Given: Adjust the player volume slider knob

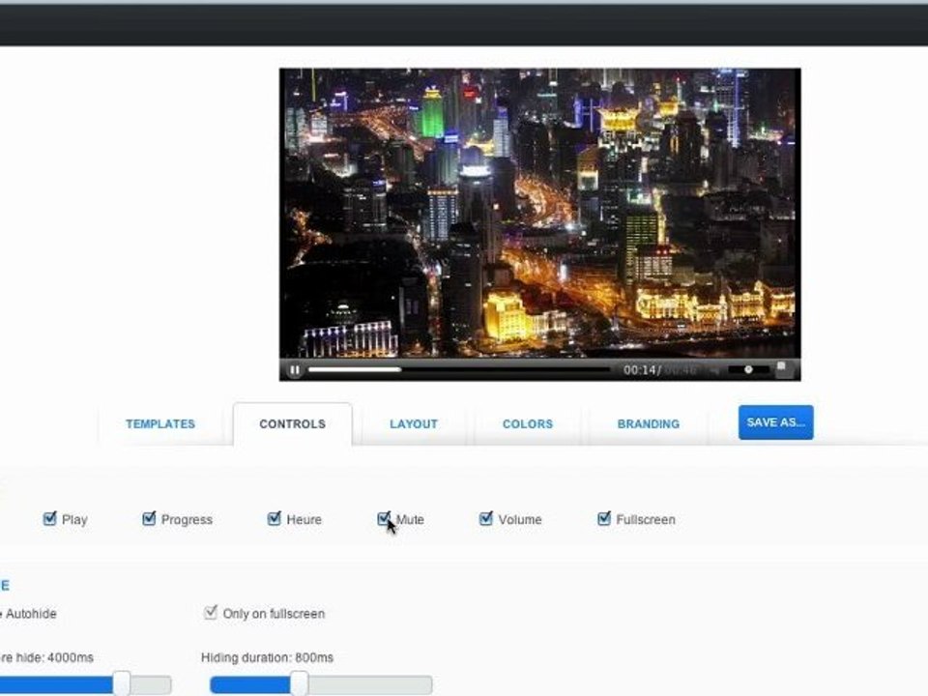Looking at the screenshot, I should tap(748, 370).
